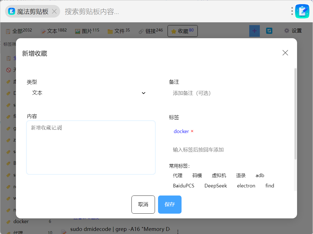The image size is (313, 234).
Task: Open more options for sudo dmidecode record
Action: 178,231
